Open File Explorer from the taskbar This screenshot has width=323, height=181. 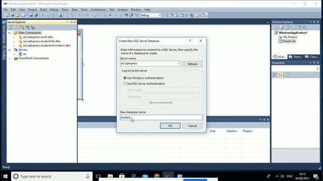[110, 176]
